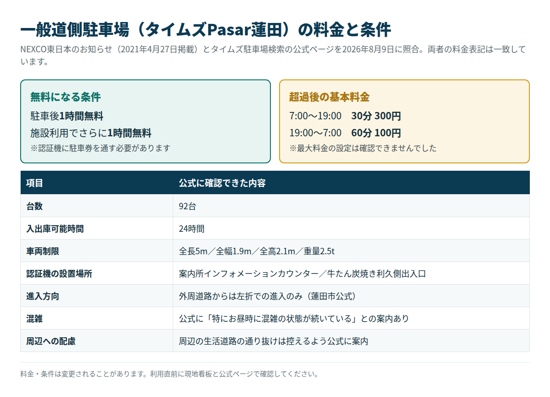Screen dimensions: 550x397
Task: Click the cell 案内所インフォメーションカウンター／牛たん炭焼き利久側出入口
Action: pos(351,274)
